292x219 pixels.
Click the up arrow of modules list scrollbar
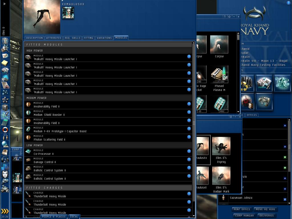194,43
